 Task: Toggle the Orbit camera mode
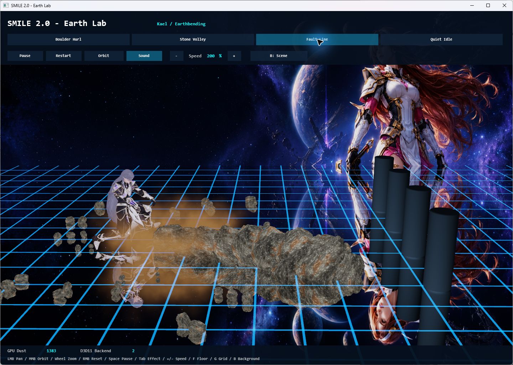click(x=104, y=56)
